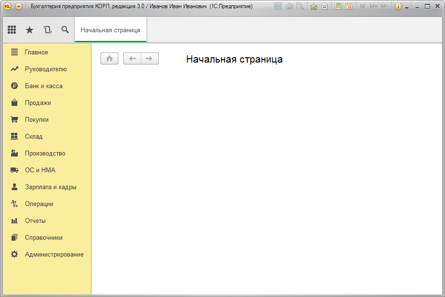Open the Банк и касса section
This screenshot has width=445, height=297.
click(x=43, y=86)
